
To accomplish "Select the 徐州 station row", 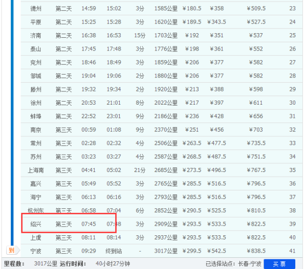I will pos(36,103).
